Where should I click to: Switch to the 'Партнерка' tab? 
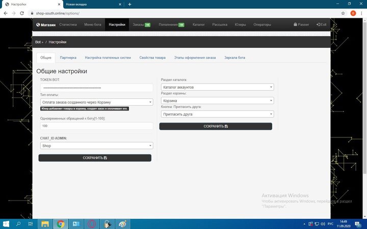pyautogui.click(x=68, y=58)
